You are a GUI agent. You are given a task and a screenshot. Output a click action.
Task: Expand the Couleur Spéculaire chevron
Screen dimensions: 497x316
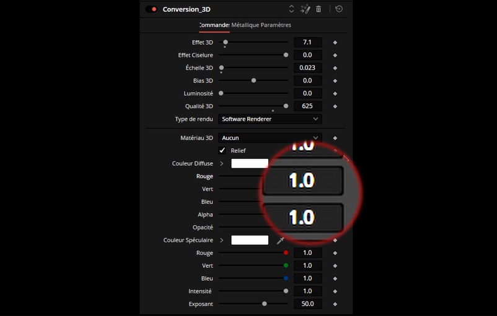(x=222, y=241)
